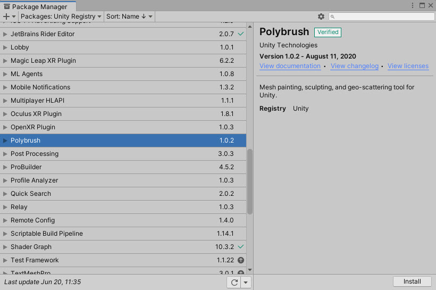The width and height of the screenshot is (436, 290).
Task: Click the scrollbar up arrow of package list
Action: (250, 27)
